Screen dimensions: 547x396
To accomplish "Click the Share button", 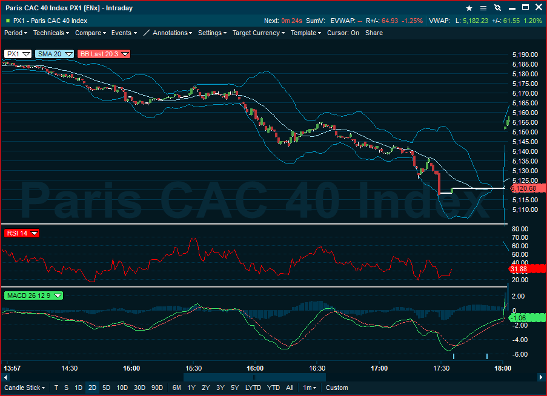I will 374,33.
